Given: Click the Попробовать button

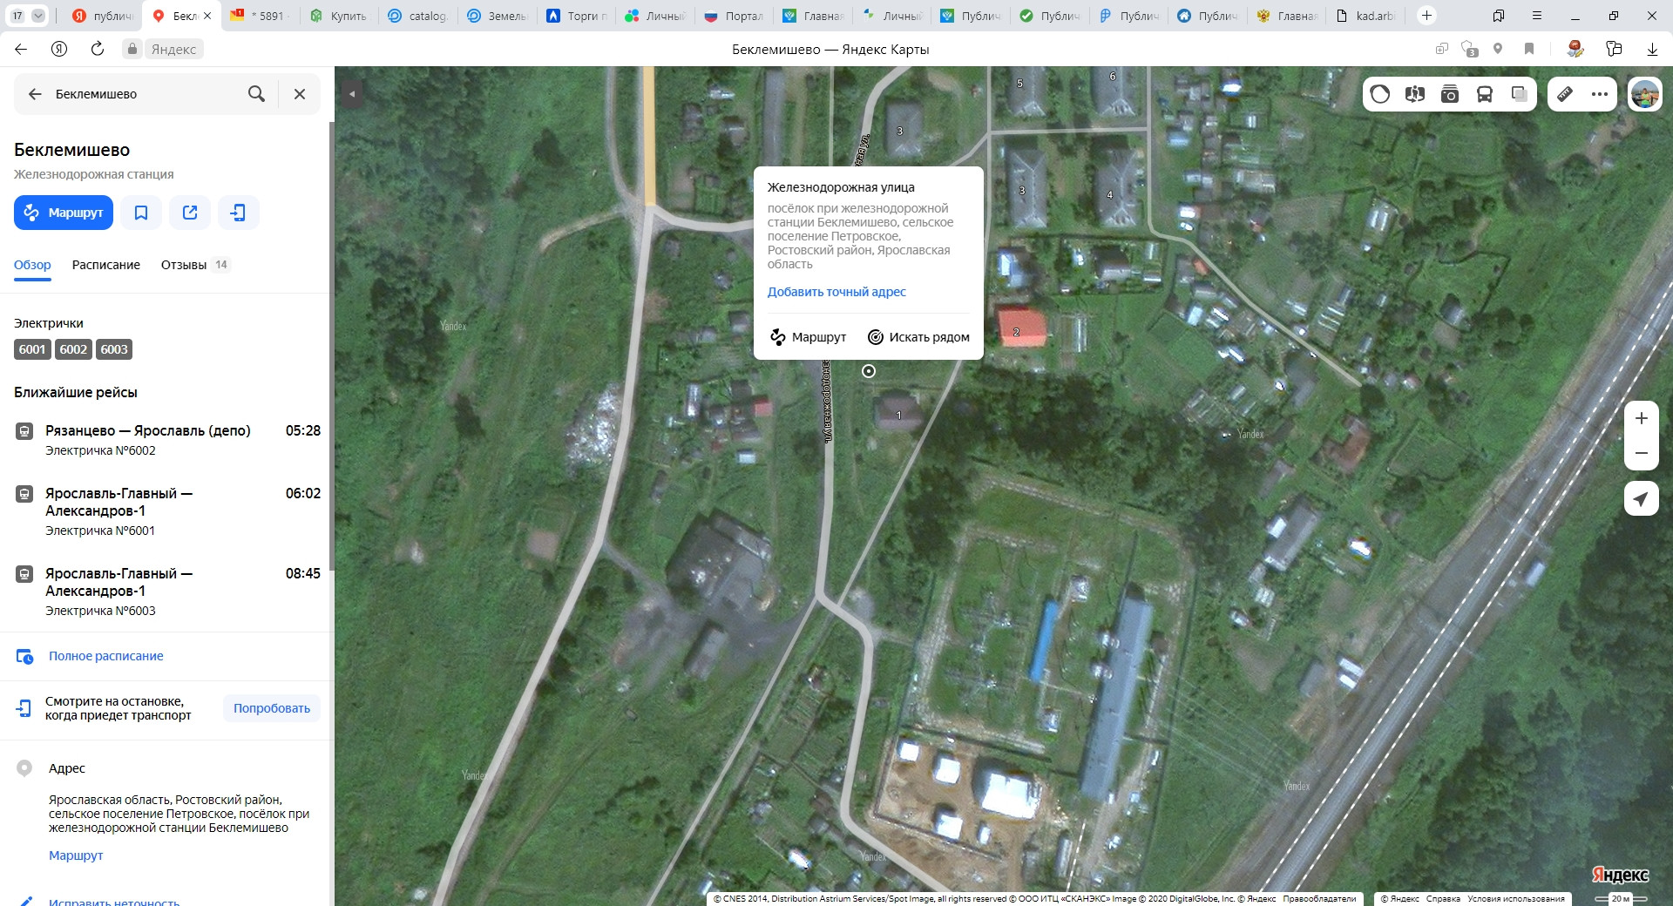Looking at the screenshot, I should [272, 708].
